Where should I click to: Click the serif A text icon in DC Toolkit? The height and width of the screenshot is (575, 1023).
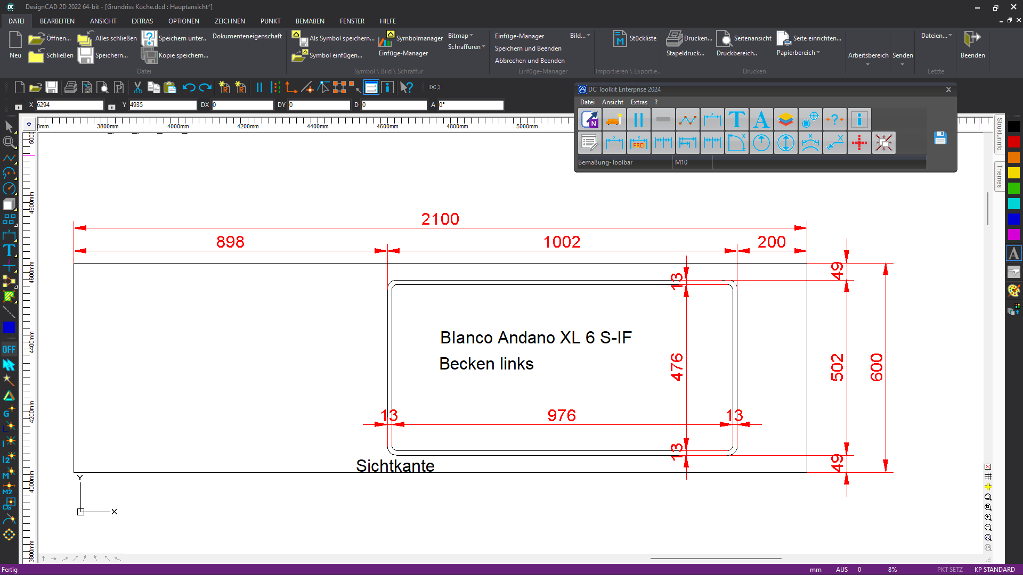pos(761,119)
